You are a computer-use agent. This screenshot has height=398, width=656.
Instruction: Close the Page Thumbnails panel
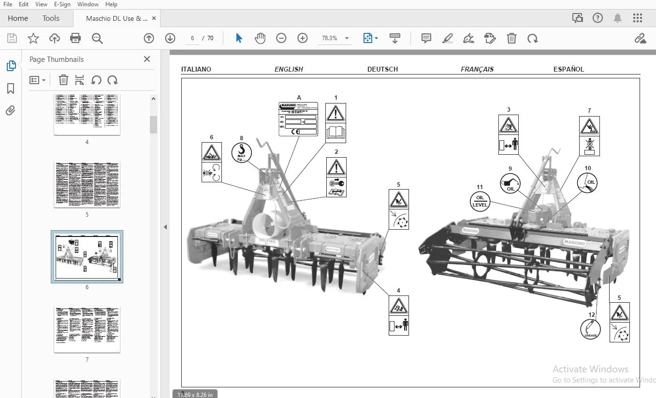click(x=147, y=59)
